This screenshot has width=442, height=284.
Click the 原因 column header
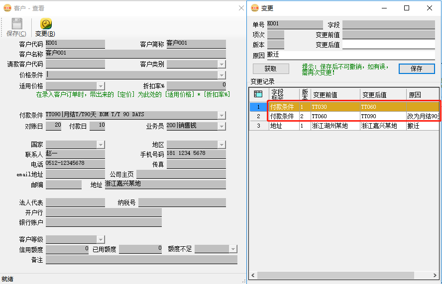(422, 94)
